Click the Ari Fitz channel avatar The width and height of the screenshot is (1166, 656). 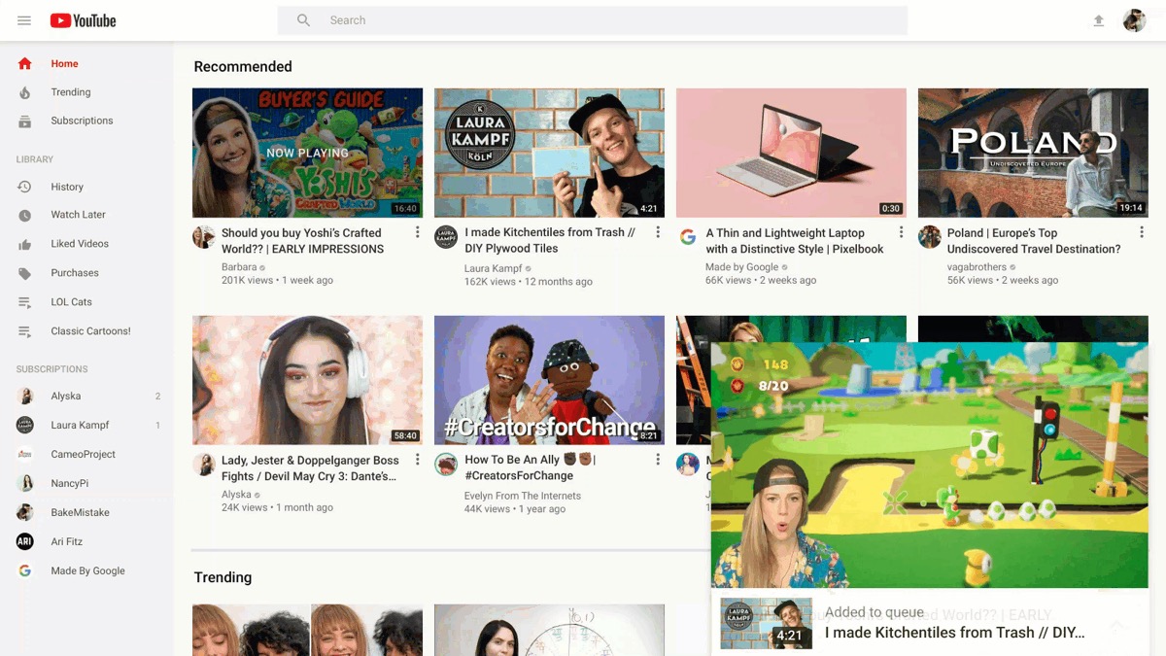(x=25, y=542)
